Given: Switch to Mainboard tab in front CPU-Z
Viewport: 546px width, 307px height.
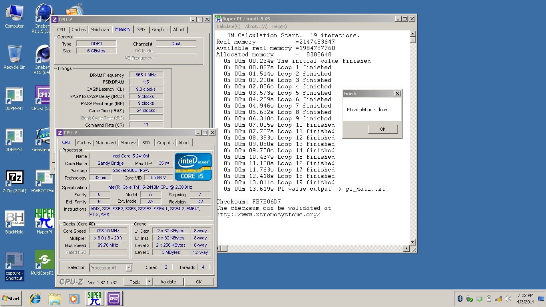Looking at the screenshot, I should click(106, 143).
